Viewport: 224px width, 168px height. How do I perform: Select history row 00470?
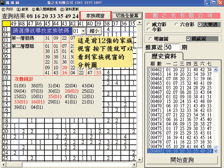(x=180, y=106)
